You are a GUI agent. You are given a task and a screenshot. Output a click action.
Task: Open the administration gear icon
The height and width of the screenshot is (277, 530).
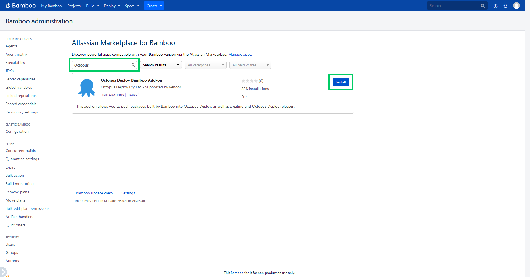505,6
